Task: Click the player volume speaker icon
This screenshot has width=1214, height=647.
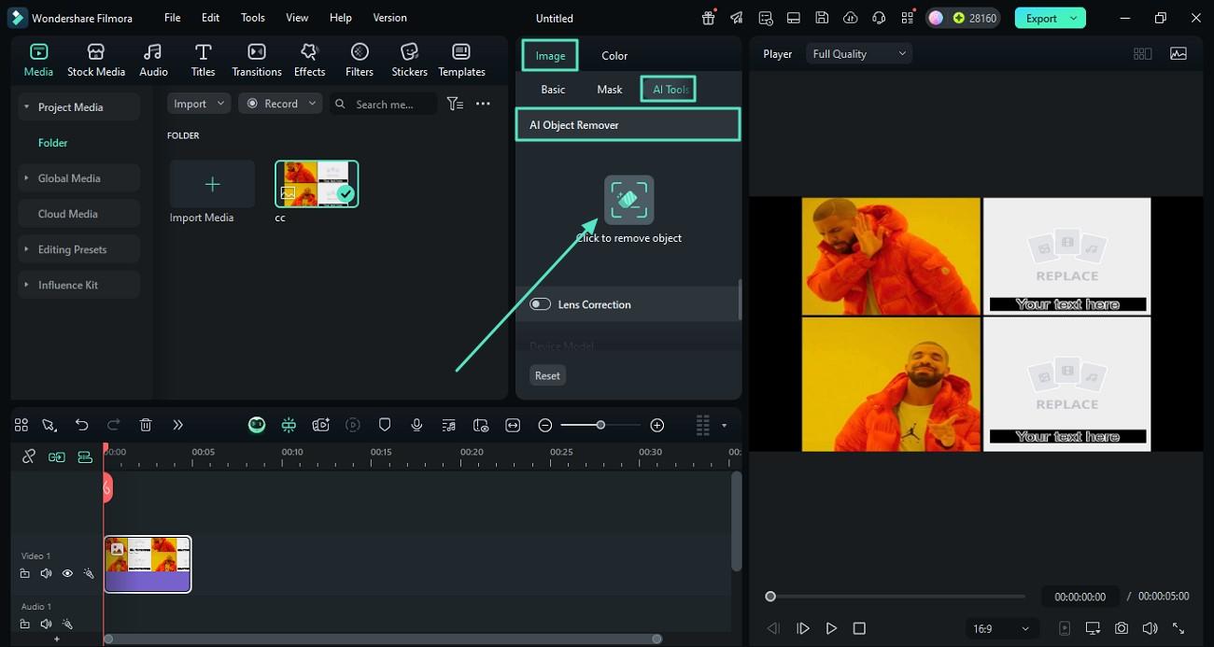Action: 1150,628
